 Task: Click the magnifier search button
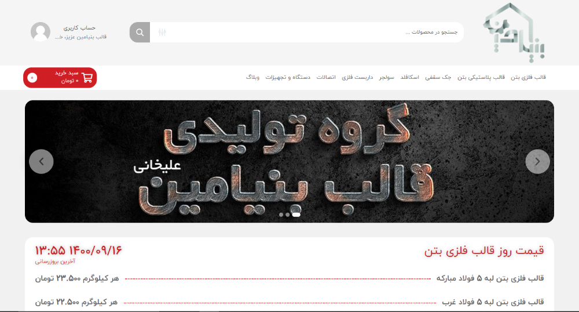click(140, 32)
